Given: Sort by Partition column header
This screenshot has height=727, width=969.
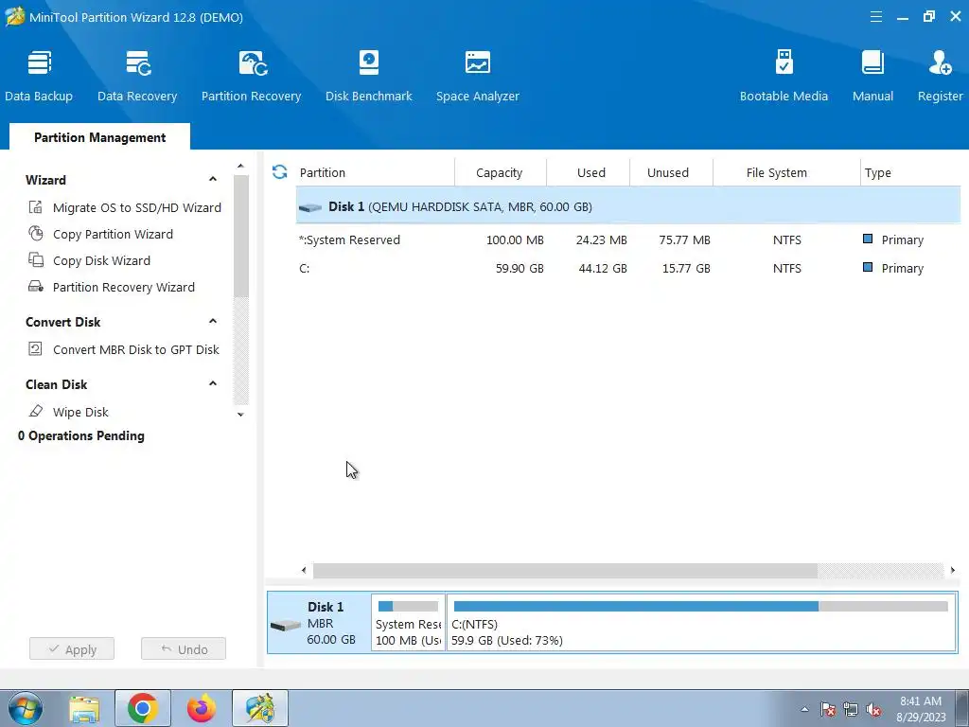Looking at the screenshot, I should click(374, 172).
